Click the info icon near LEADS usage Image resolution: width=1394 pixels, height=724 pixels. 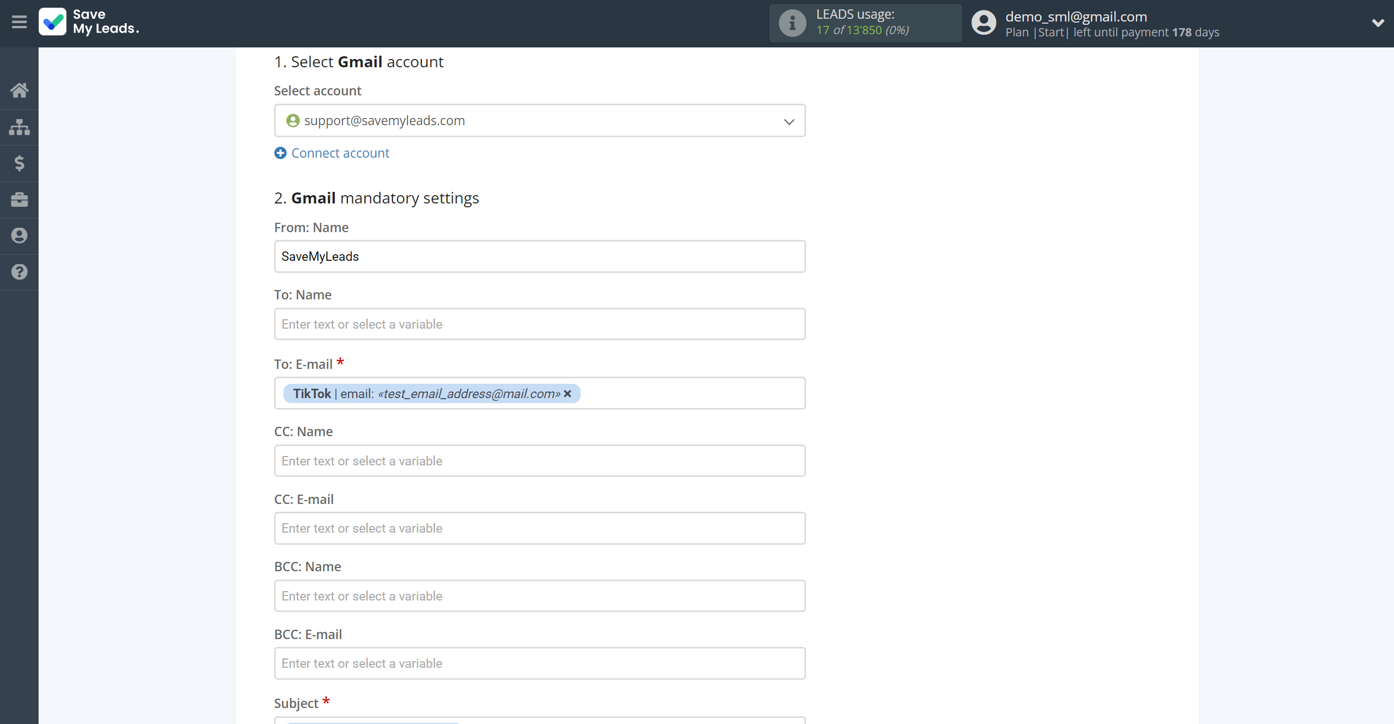(791, 23)
